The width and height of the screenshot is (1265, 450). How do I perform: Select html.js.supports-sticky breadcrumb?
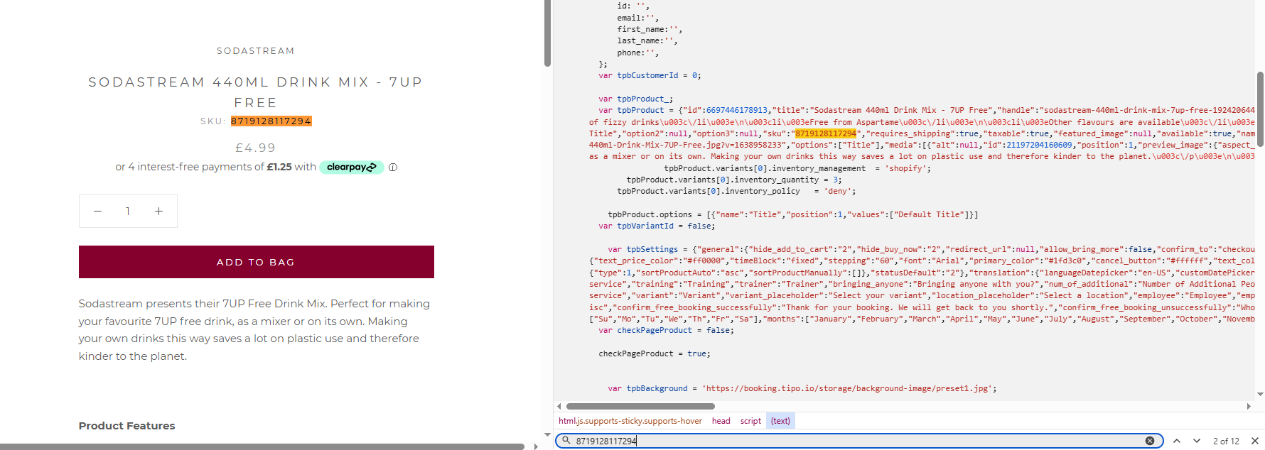630,421
